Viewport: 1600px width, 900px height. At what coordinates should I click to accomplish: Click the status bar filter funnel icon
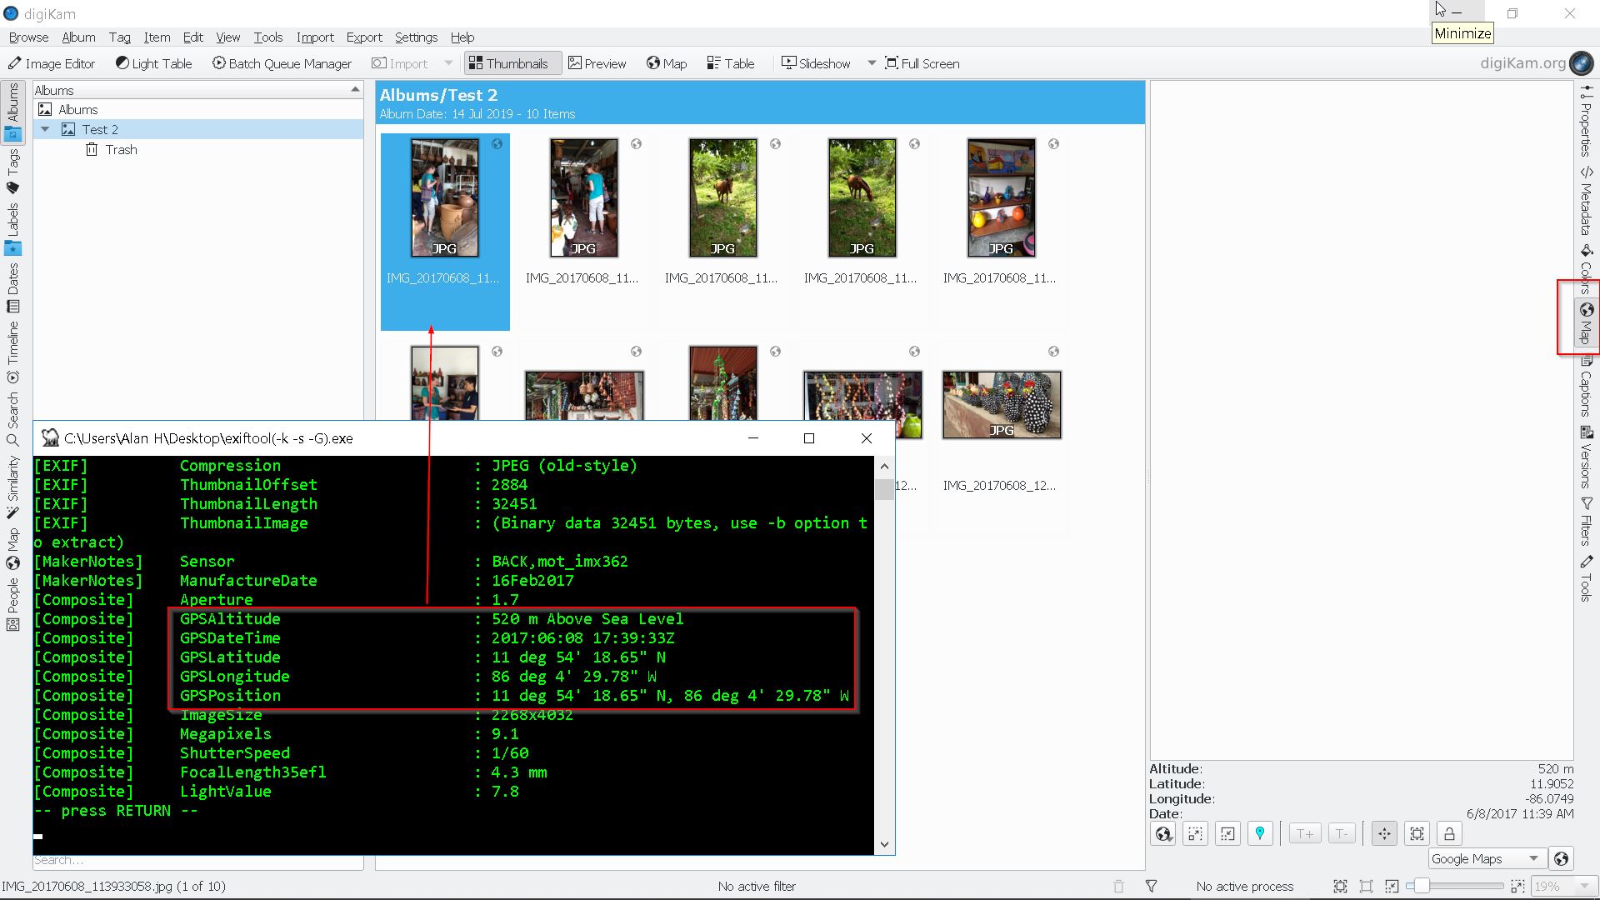1151,887
